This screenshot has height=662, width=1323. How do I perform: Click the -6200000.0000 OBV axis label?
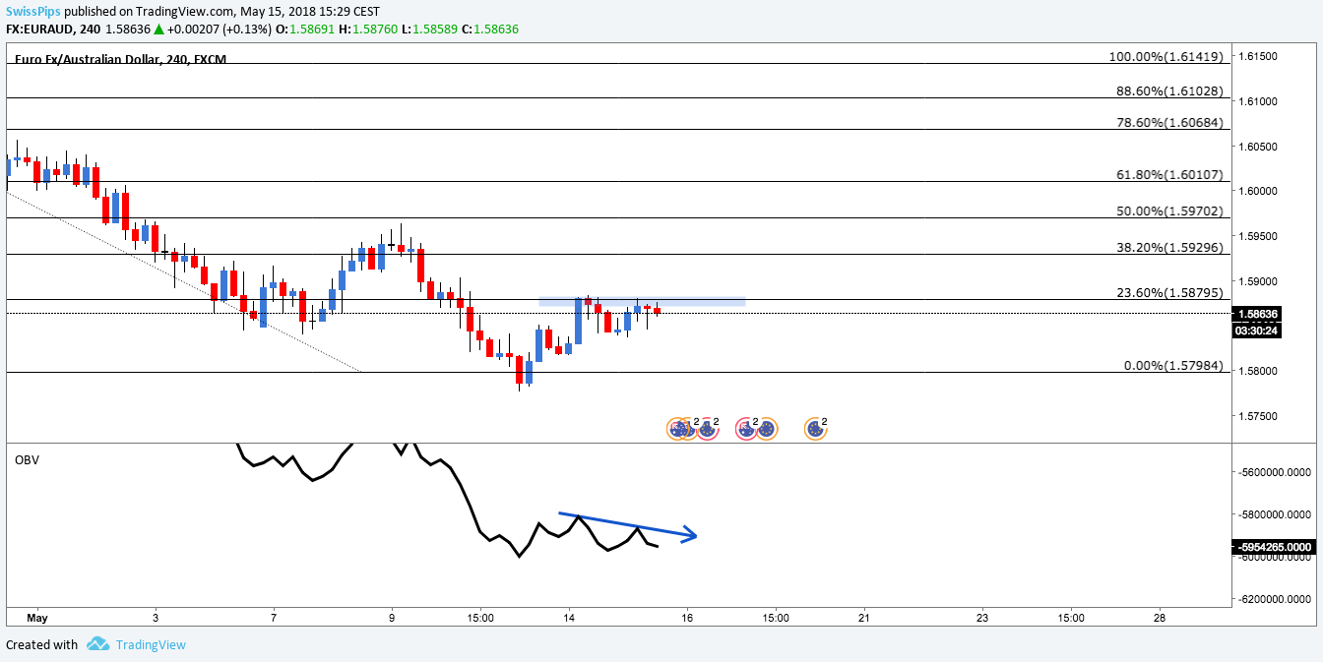[x=1276, y=599]
